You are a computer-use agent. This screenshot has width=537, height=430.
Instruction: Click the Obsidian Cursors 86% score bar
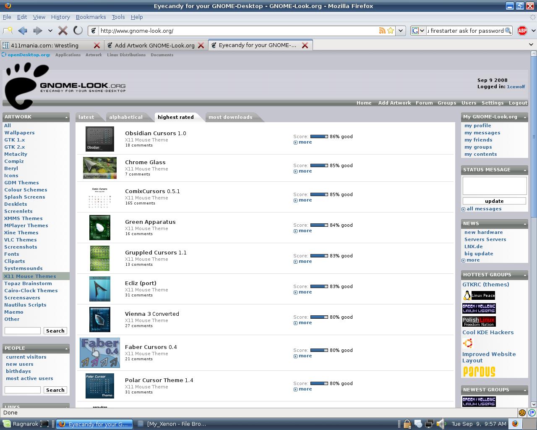pos(319,136)
